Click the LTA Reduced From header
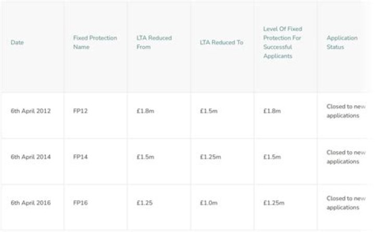The height and width of the screenshot is (232, 375). coord(154,42)
